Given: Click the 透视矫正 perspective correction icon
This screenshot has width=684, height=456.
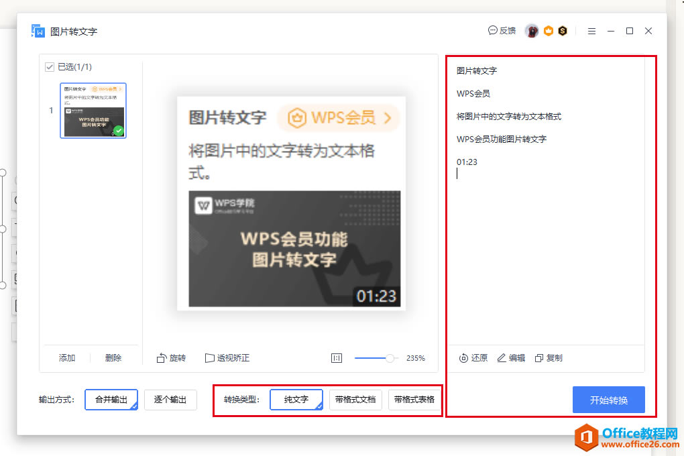Looking at the screenshot, I should click(210, 358).
